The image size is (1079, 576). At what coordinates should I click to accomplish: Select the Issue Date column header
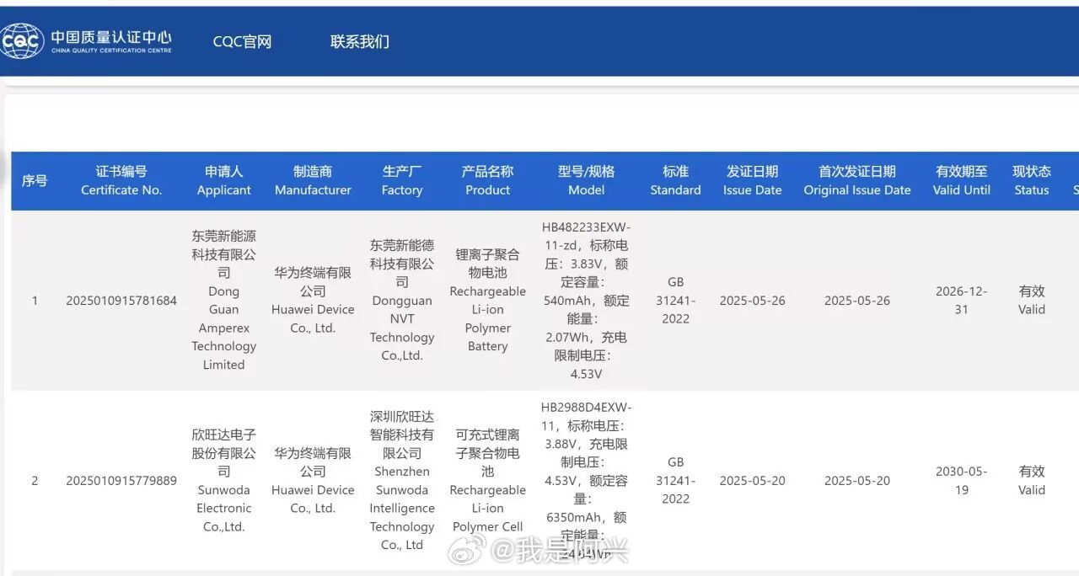(x=752, y=180)
